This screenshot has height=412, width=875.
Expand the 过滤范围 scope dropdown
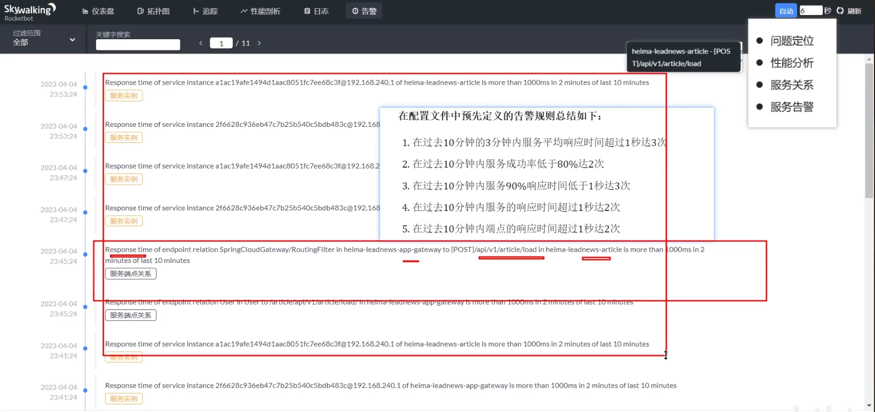(44, 38)
